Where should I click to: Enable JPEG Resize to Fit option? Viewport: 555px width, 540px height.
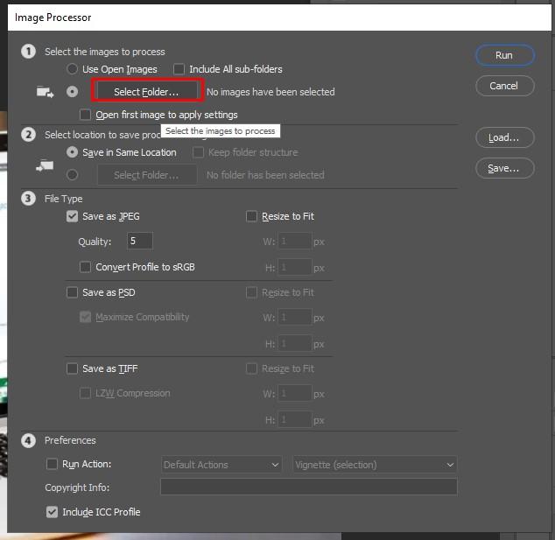[x=252, y=216]
